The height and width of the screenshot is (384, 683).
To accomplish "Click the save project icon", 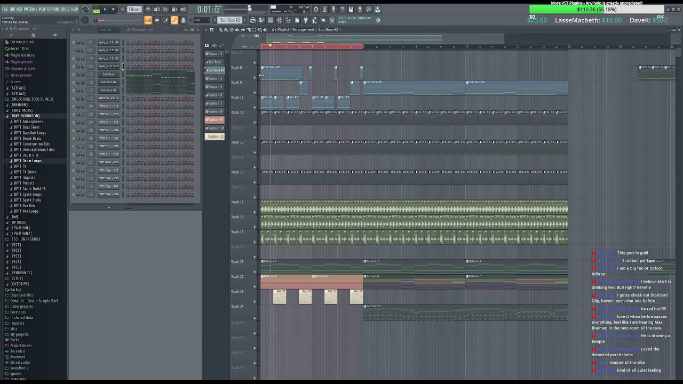I will (x=351, y=9).
